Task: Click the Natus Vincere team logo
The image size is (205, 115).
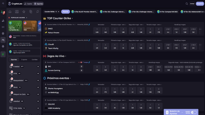Action: [x=46, y=32]
